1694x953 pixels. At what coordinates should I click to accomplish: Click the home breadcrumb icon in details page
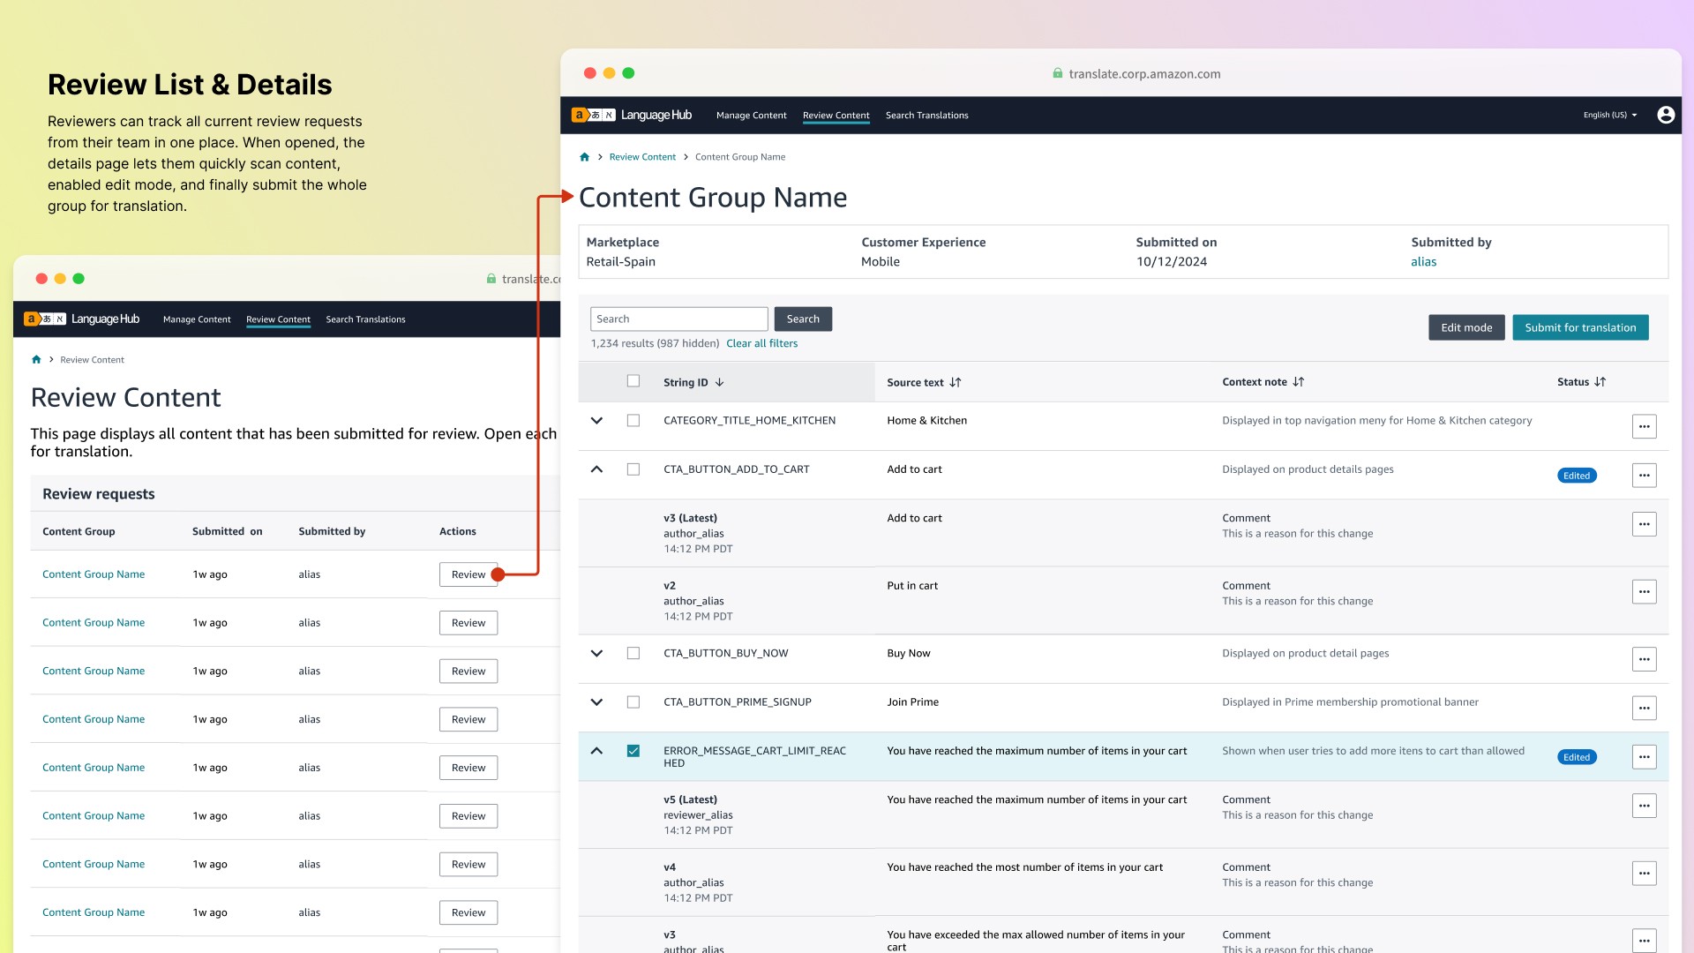(x=584, y=157)
